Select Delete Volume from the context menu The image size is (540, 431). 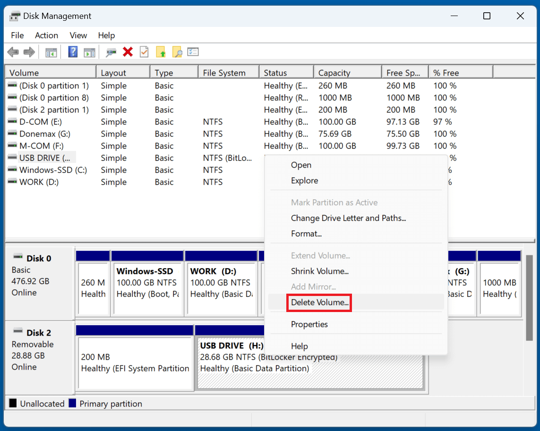pyautogui.click(x=319, y=303)
